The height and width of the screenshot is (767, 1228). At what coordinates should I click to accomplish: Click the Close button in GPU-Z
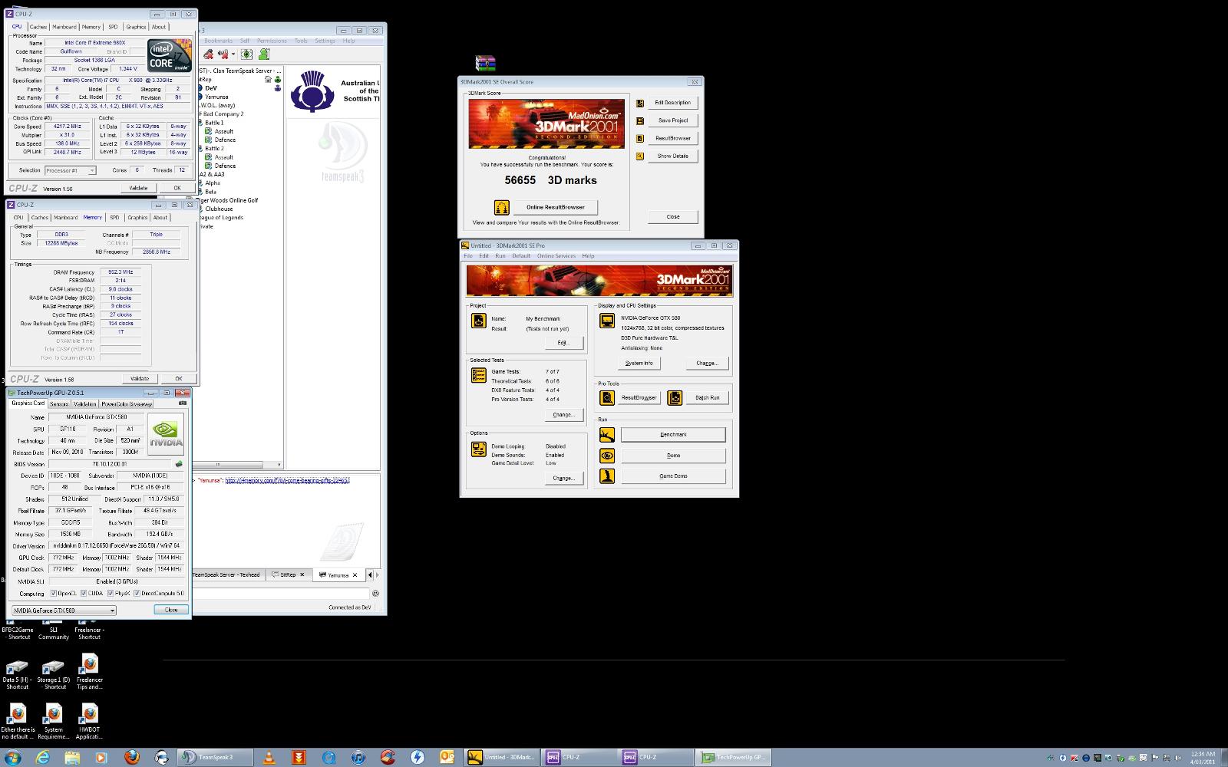[171, 610]
